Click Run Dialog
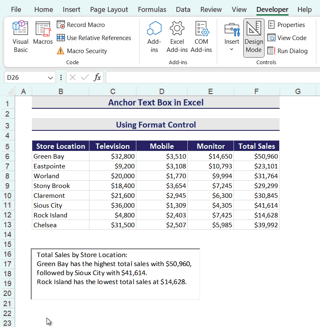 [x=287, y=51]
